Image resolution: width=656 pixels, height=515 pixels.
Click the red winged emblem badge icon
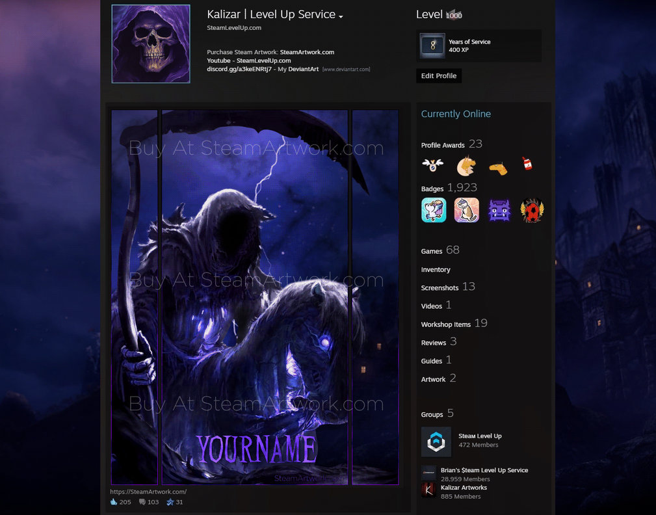tap(532, 210)
